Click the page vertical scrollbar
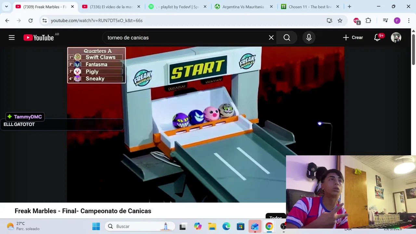The height and width of the screenshot is (234, 416). click(x=413, y=49)
